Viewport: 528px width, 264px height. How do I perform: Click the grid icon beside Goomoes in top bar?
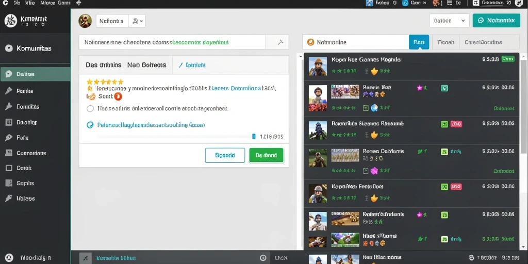pyautogui.click(x=476, y=3)
